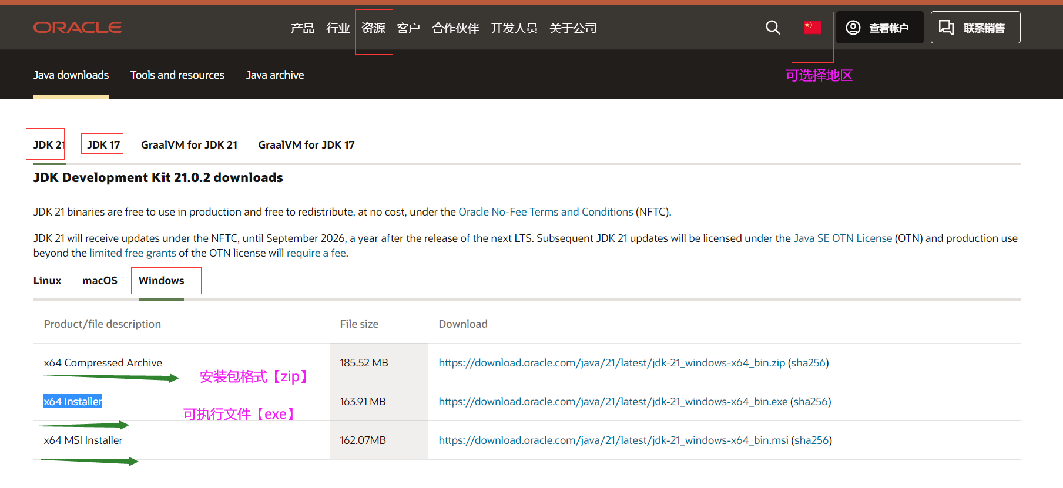Open the 关于公司 menu
This screenshot has width=1063, height=488.
[x=573, y=28]
